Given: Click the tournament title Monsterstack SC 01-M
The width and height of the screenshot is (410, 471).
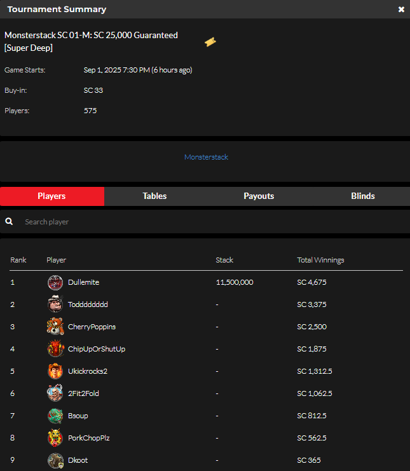Looking at the screenshot, I should tap(91, 41).
